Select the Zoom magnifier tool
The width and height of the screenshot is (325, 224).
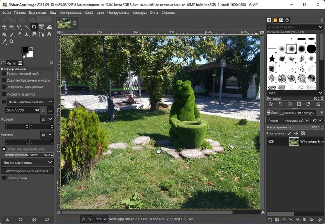point(12,42)
